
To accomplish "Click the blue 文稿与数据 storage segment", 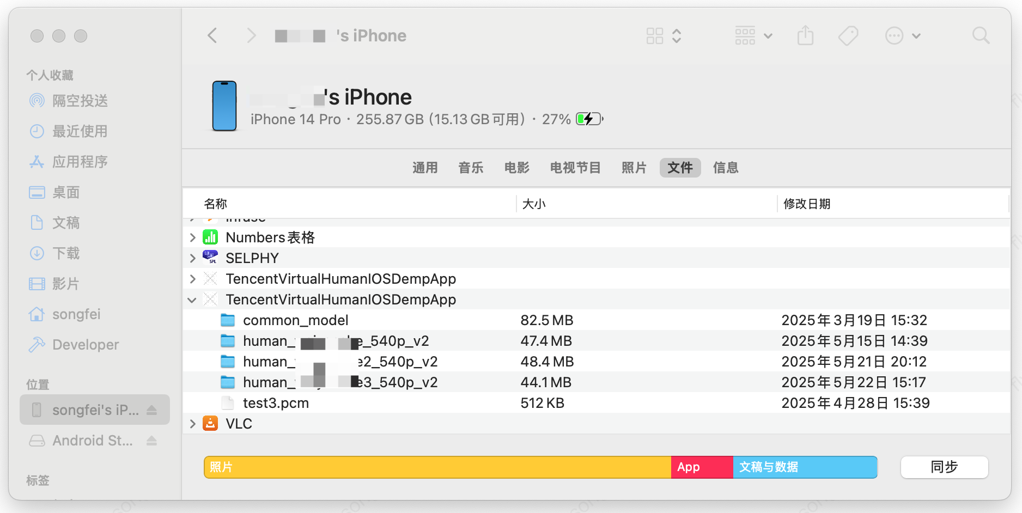I will tap(805, 467).
